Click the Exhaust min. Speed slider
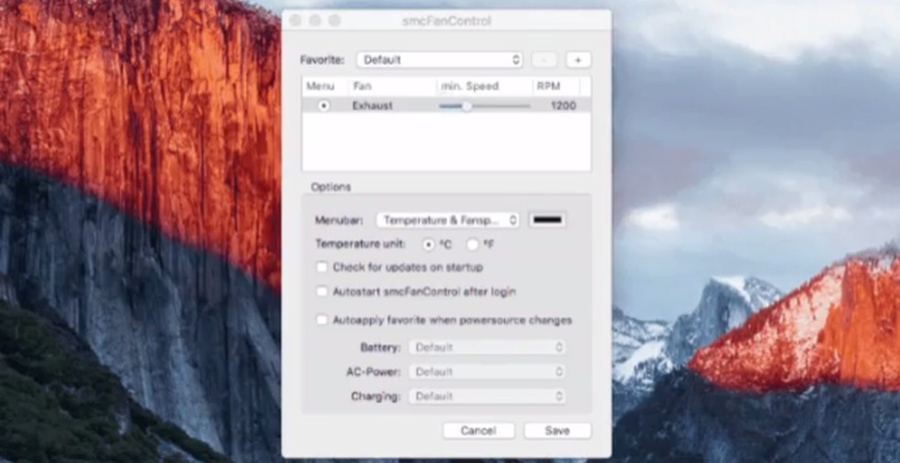900x463 pixels. click(x=485, y=106)
